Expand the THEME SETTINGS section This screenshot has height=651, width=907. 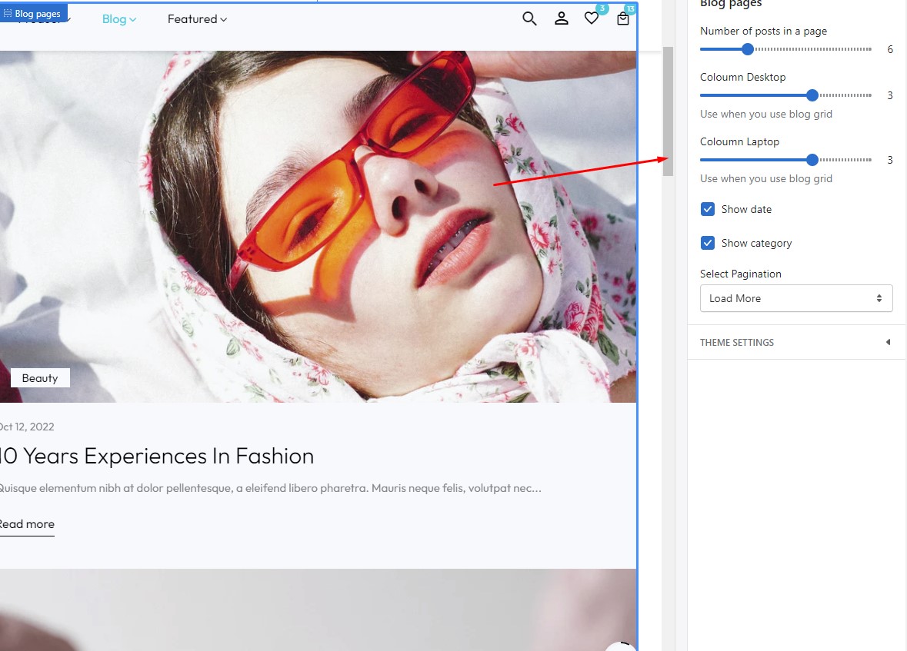(737, 342)
